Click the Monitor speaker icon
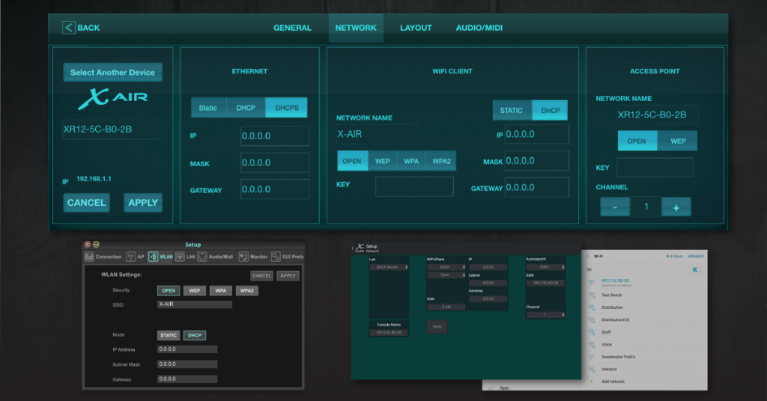This screenshot has height=401, width=767. click(x=243, y=256)
